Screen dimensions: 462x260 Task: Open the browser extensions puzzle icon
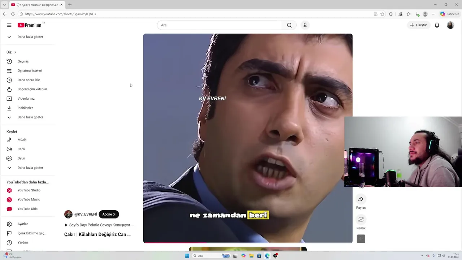391,14
